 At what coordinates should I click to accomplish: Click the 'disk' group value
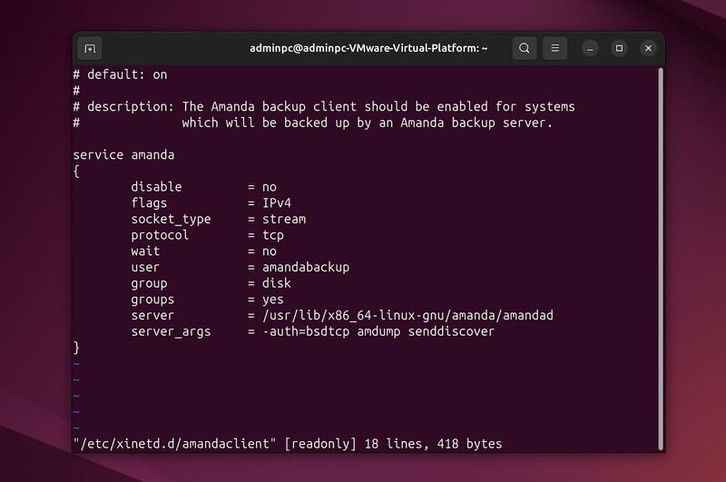(277, 283)
